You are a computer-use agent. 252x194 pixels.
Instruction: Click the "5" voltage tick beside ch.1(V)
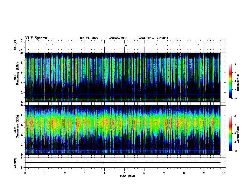click(x=22, y=41)
